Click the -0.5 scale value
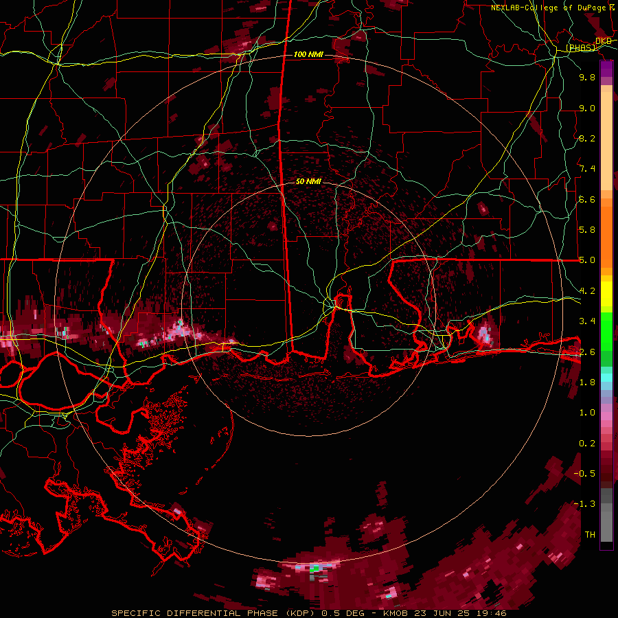The image size is (618, 618). click(x=585, y=474)
